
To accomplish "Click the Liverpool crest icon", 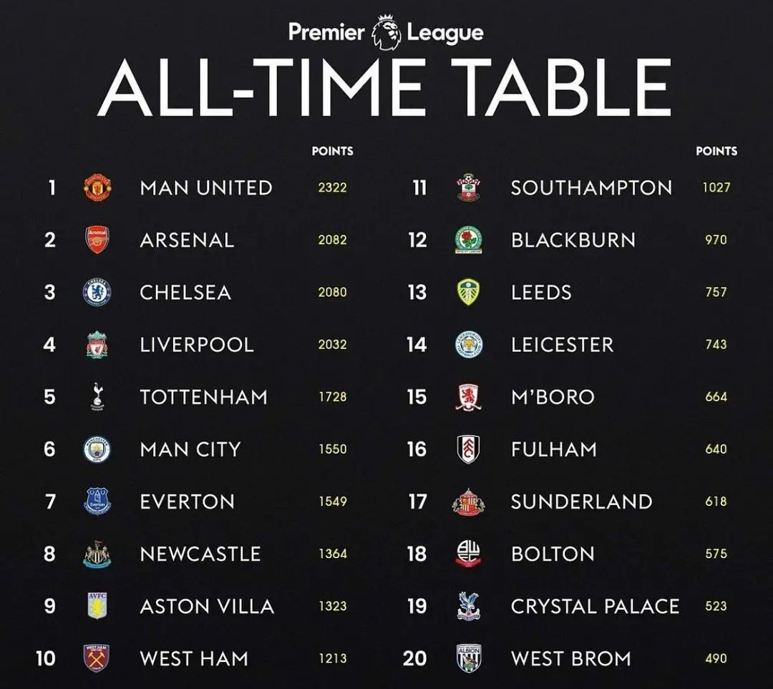I will [x=97, y=345].
